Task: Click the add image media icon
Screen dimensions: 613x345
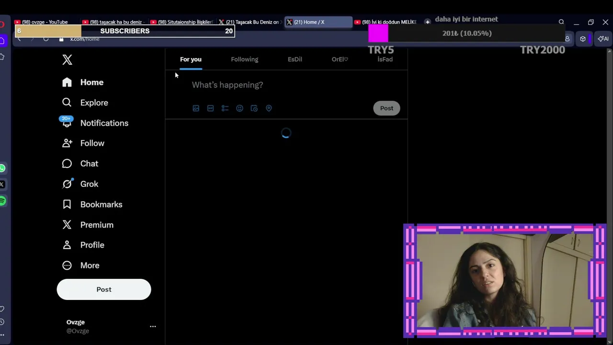Action: click(196, 108)
